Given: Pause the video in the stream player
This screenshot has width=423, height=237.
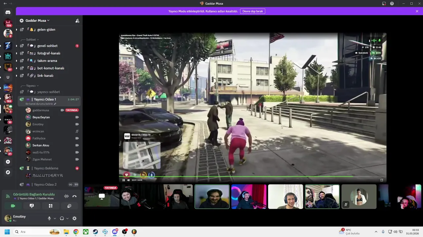Looking at the screenshot, I should coord(124,180).
